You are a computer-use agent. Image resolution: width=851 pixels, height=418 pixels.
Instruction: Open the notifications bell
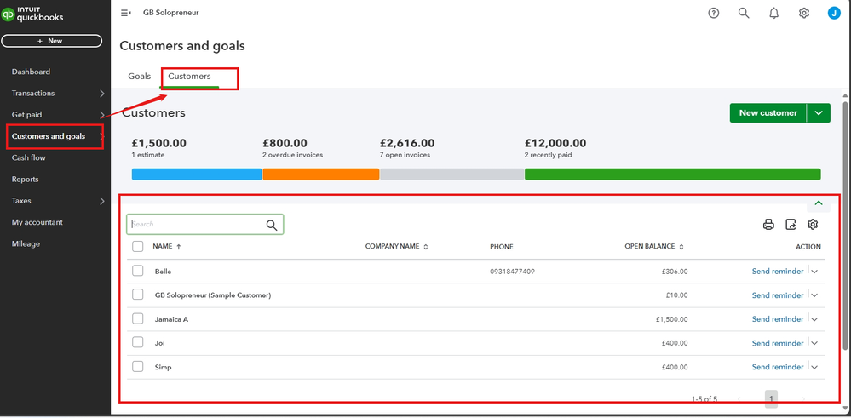point(773,13)
